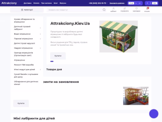162x122 pixels.
Task: Switch language to ua
Action: pyautogui.click(x=131, y=3)
